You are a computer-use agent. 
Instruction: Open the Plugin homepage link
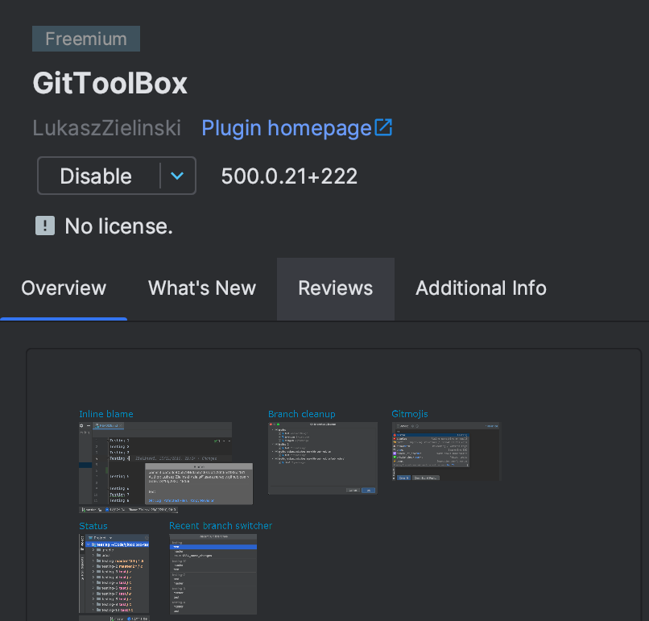[x=287, y=128]
